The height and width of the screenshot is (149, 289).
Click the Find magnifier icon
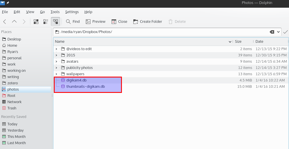click(68, 22)
